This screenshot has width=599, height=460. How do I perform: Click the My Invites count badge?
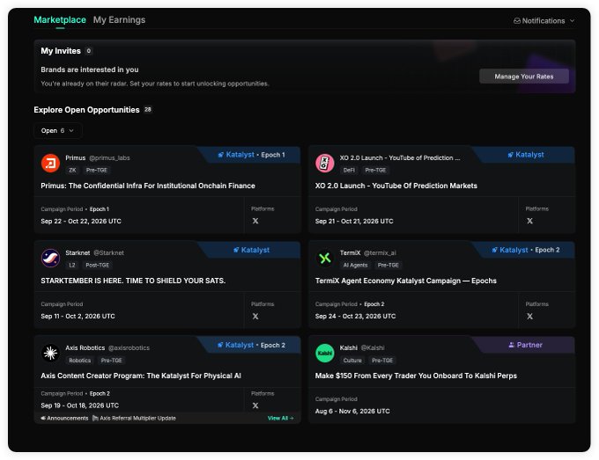tap(89, 51)
